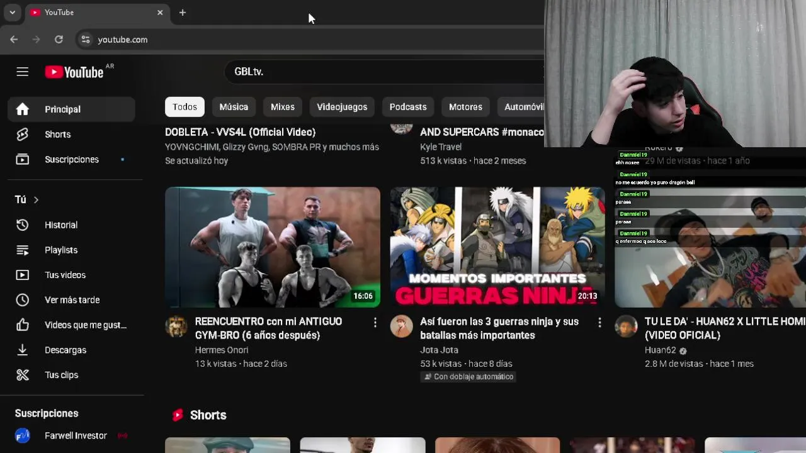Open 'Así fueron las 3 guerras ninja' title
The width and height of the screenshot is (806, 453).
click(x=499, y=328)
